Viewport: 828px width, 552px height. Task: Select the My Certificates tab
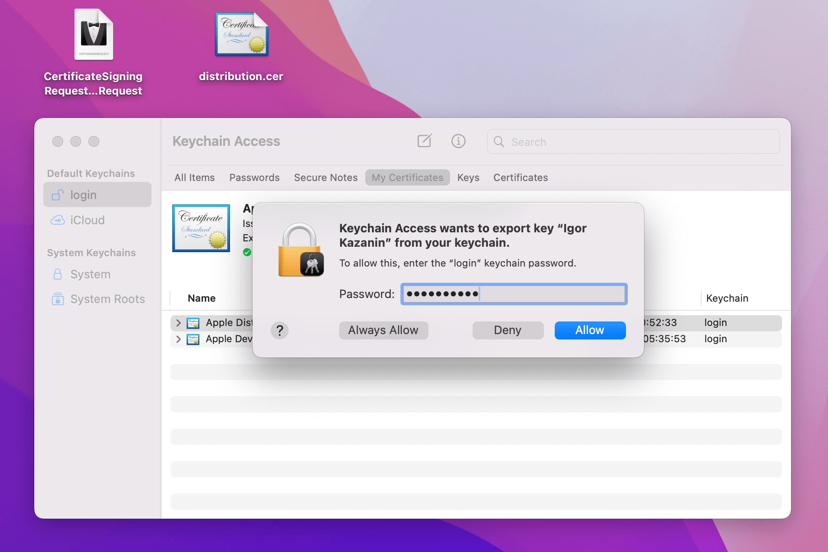pos(408,177)
